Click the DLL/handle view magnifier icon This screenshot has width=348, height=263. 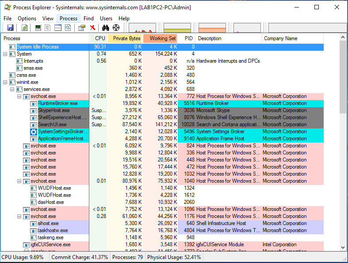pyautogui.click(x=68, y=28)
